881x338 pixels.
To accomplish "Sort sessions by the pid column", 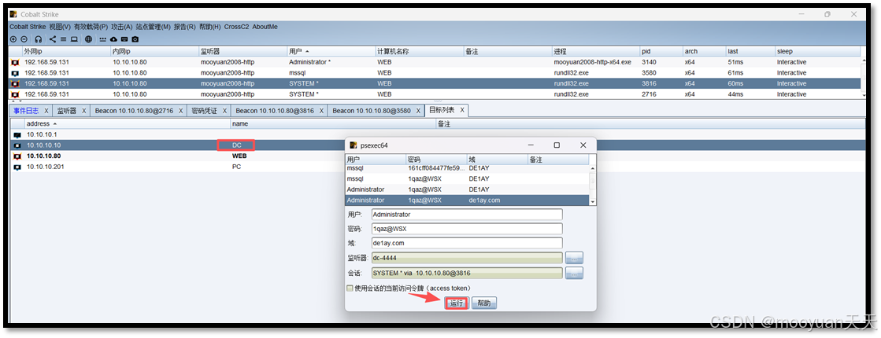I will [x=661, y=51].
